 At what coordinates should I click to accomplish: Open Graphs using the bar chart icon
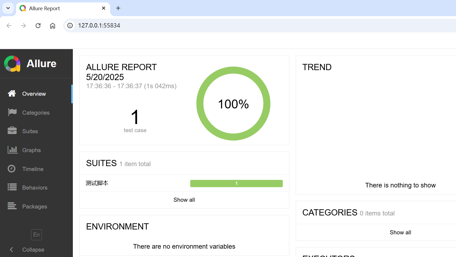pos(12,150)
